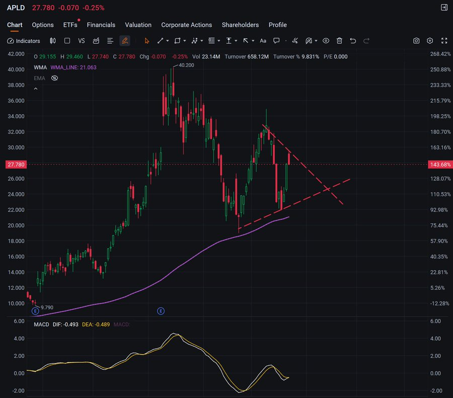Select the wave pattern drawing tool
The width and height of the screenshot is (453, 398).
(x=194, y=41)
